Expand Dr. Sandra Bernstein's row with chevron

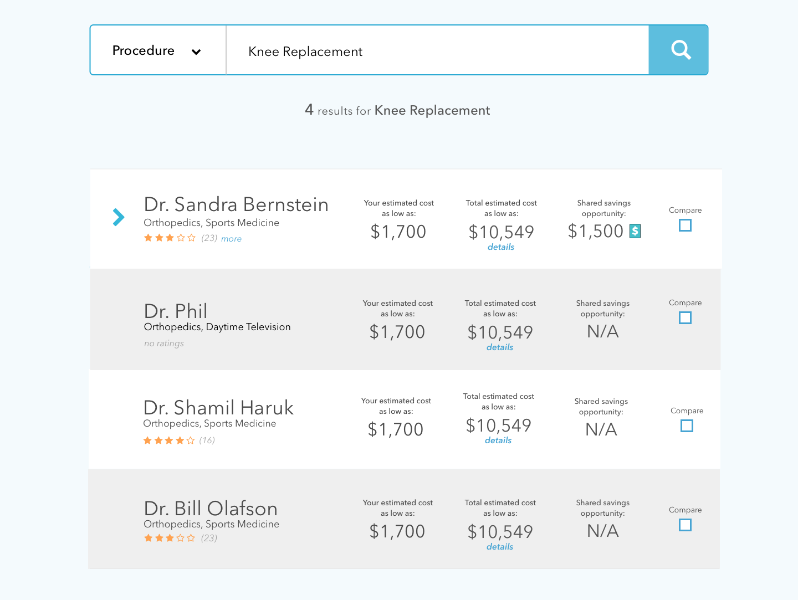point(119,217)
